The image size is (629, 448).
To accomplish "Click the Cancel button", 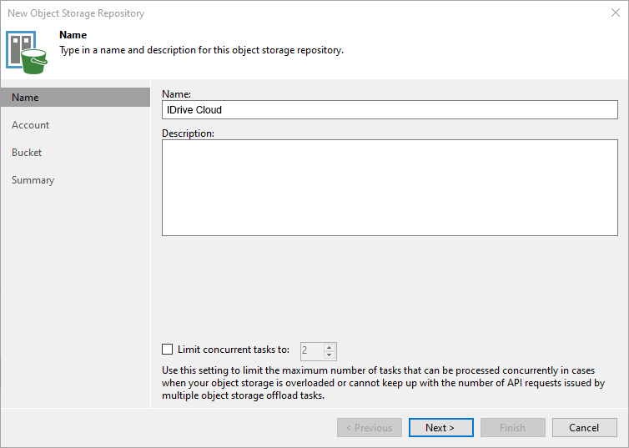I will tap(585, 427).
